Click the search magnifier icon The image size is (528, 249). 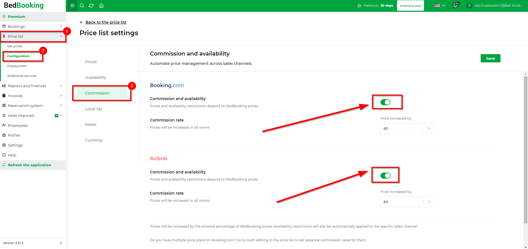click(x=82, y=5)
